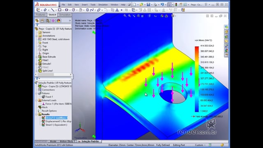Open the File menu
Image resolution: width=263 pixels, height=148 pixels.
point(63,5)
